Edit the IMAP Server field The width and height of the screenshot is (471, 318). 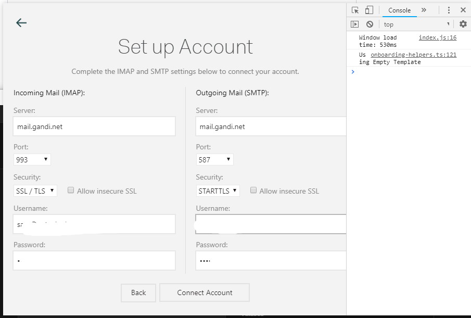click(x=94, y=126)
